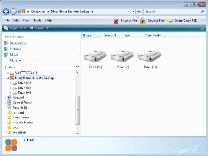Click the folder tree scroll down arrow
This screenshot has height=156, width=208.
[78, 134]
